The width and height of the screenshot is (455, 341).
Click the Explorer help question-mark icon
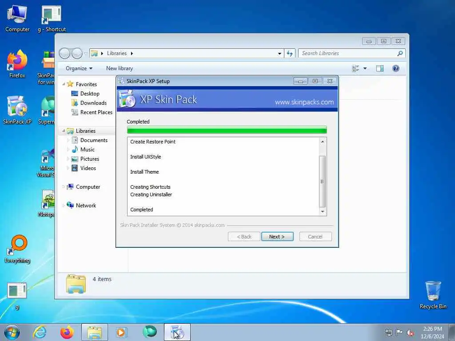[396, 68]
